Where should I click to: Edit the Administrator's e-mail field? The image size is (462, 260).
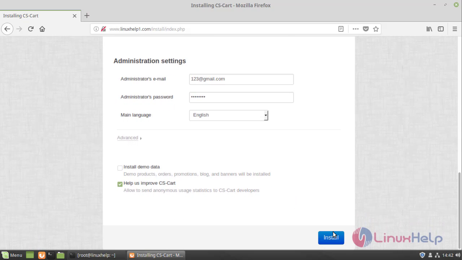tap(241, 79)
